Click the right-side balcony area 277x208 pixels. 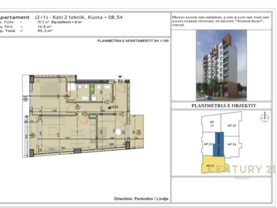coord(138,131)
